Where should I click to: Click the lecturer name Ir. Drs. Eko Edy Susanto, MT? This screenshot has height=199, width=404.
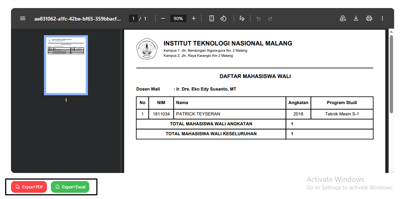click(206, 89)
